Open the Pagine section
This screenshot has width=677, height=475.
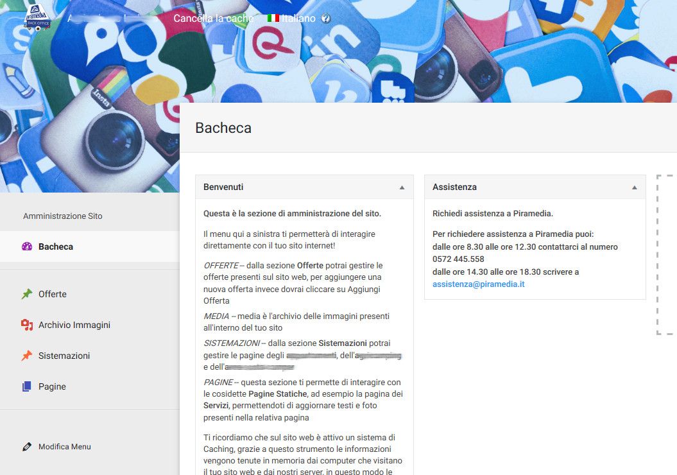coord(90,386)
